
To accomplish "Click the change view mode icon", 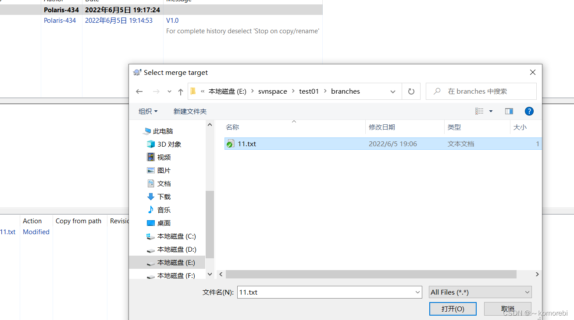I will [480, 111].
